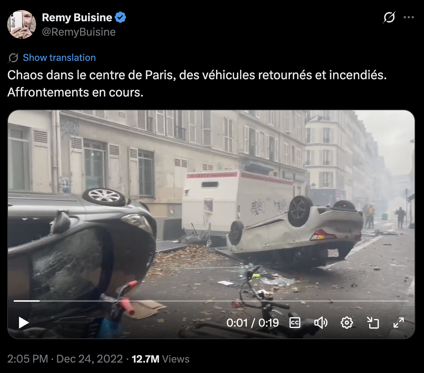This screenshot has height=373, width=424.
Task: Mute the video volume
Action: click(x=321, y=323)
